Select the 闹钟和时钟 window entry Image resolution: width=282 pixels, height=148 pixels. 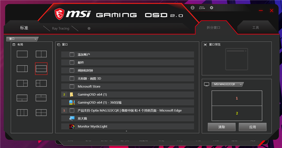coord(128,71)
